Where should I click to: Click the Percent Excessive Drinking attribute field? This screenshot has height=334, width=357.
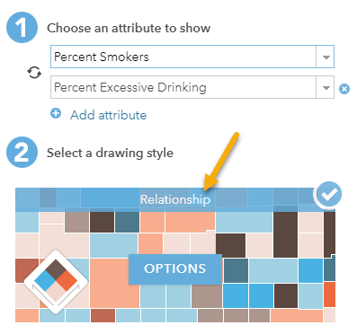[x=192, y=87]
